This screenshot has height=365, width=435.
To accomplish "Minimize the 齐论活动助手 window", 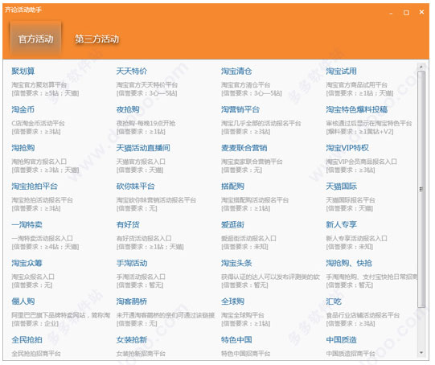I will click(x=391, y=13).
